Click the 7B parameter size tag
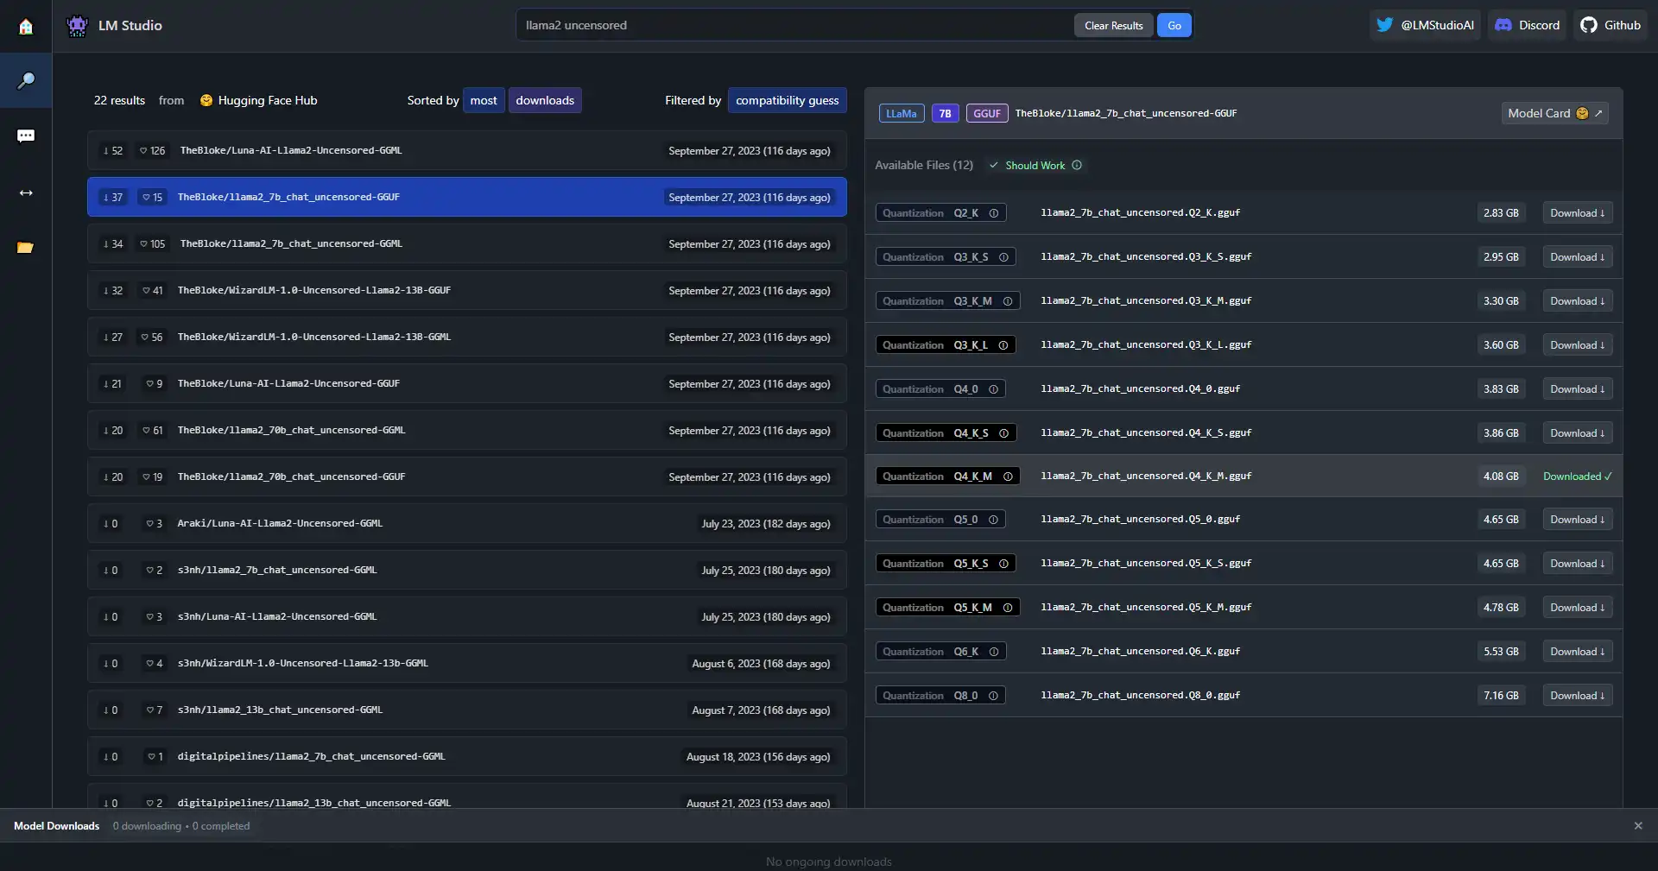The height and width of the screenshot is (871, 1658). point(946,113)
